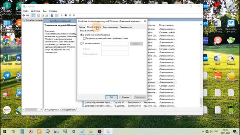Select the 'С учетной записью' radio button
The width and height of the screenshot is (240, 135).
point(81,43)
